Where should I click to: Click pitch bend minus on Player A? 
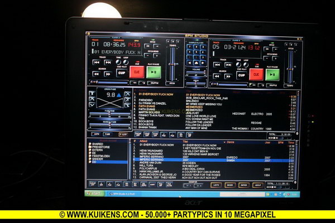point(147,56)
